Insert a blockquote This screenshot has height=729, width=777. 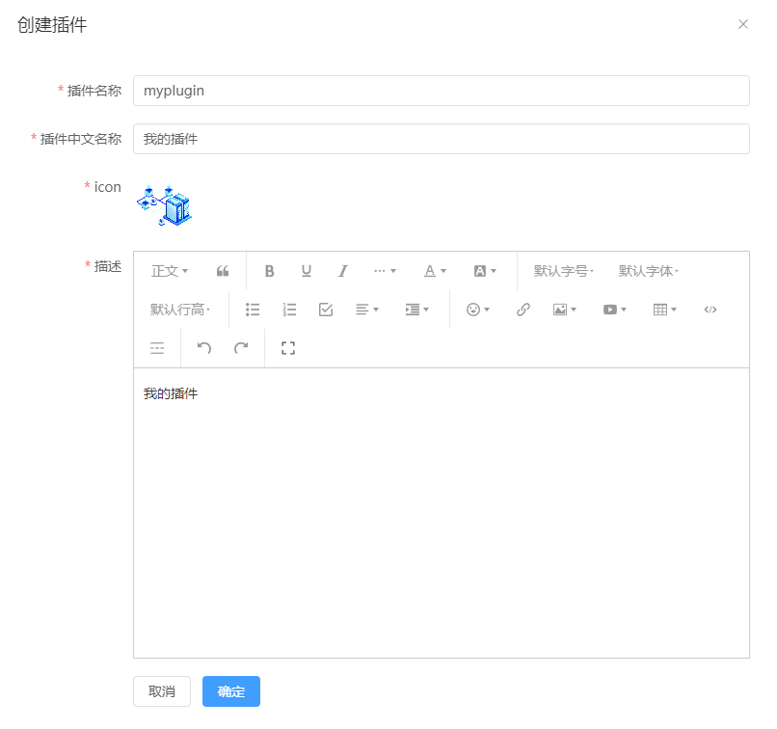coord(223,271)
